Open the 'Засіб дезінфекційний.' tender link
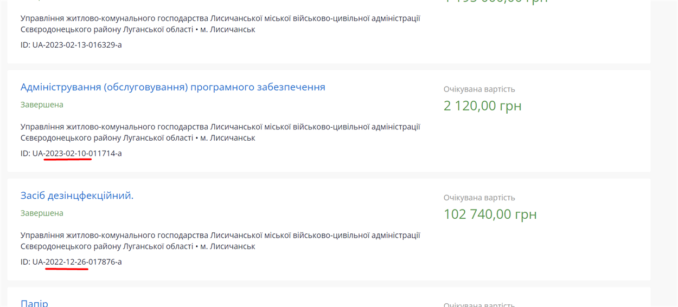This screenshot has height=307, width=678. point(77,195)
